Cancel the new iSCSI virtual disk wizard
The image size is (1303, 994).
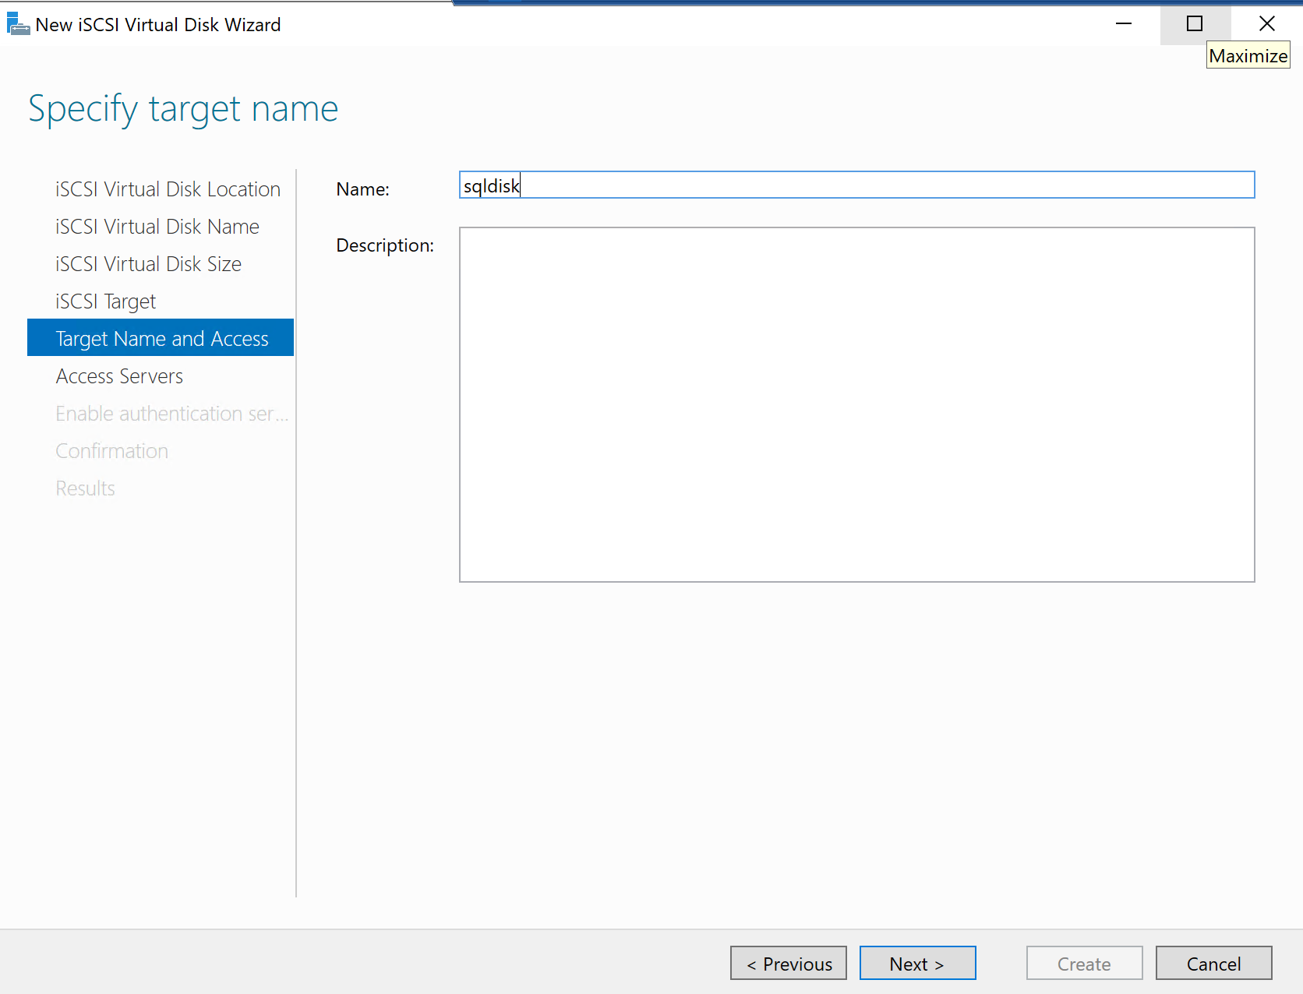(x=1213, y=964)
